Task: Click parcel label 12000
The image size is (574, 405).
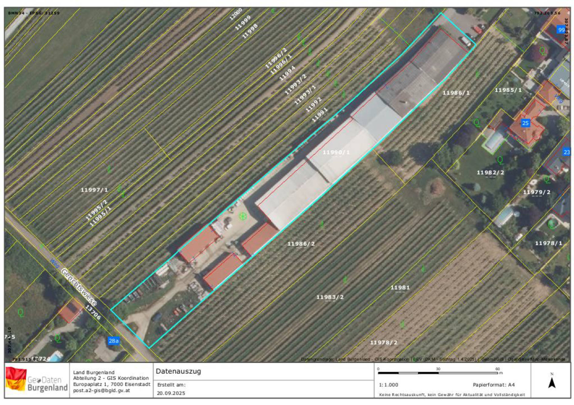Action: coord(236,14)
